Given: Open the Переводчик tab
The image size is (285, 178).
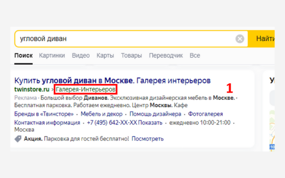Looking at the screenshot, I should click(166, 56).
